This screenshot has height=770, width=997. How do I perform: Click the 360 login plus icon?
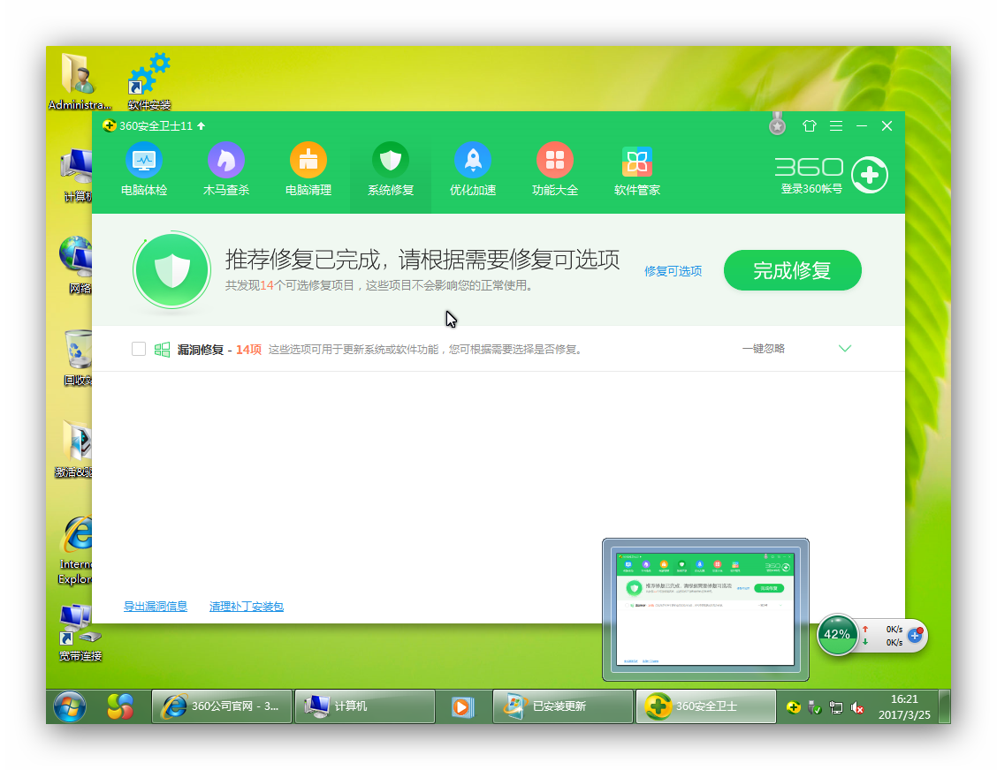click(x=869, y=175)
